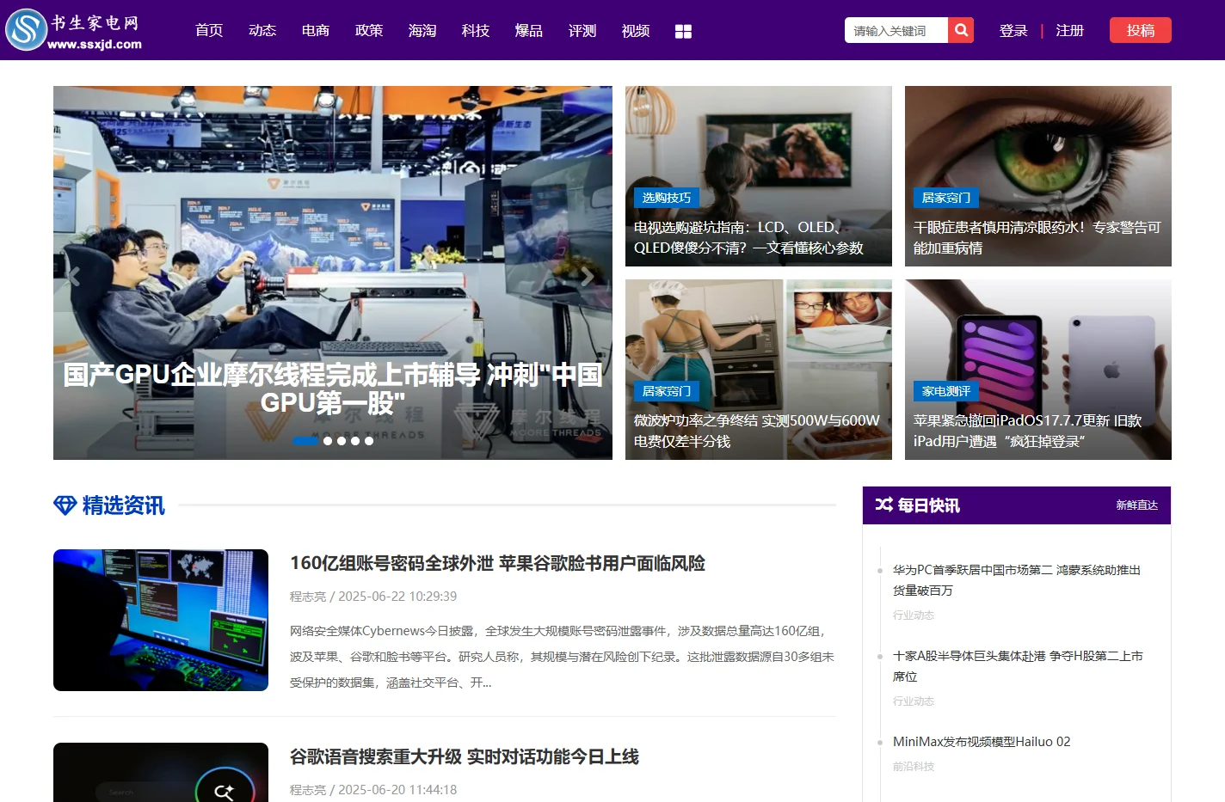Image resolution: width=1225 pixels, height=802 pixels.
Task: Open the 苹果紧急撤回iPadOS17.7.7更新 article title
Action: coord(1028,431)
